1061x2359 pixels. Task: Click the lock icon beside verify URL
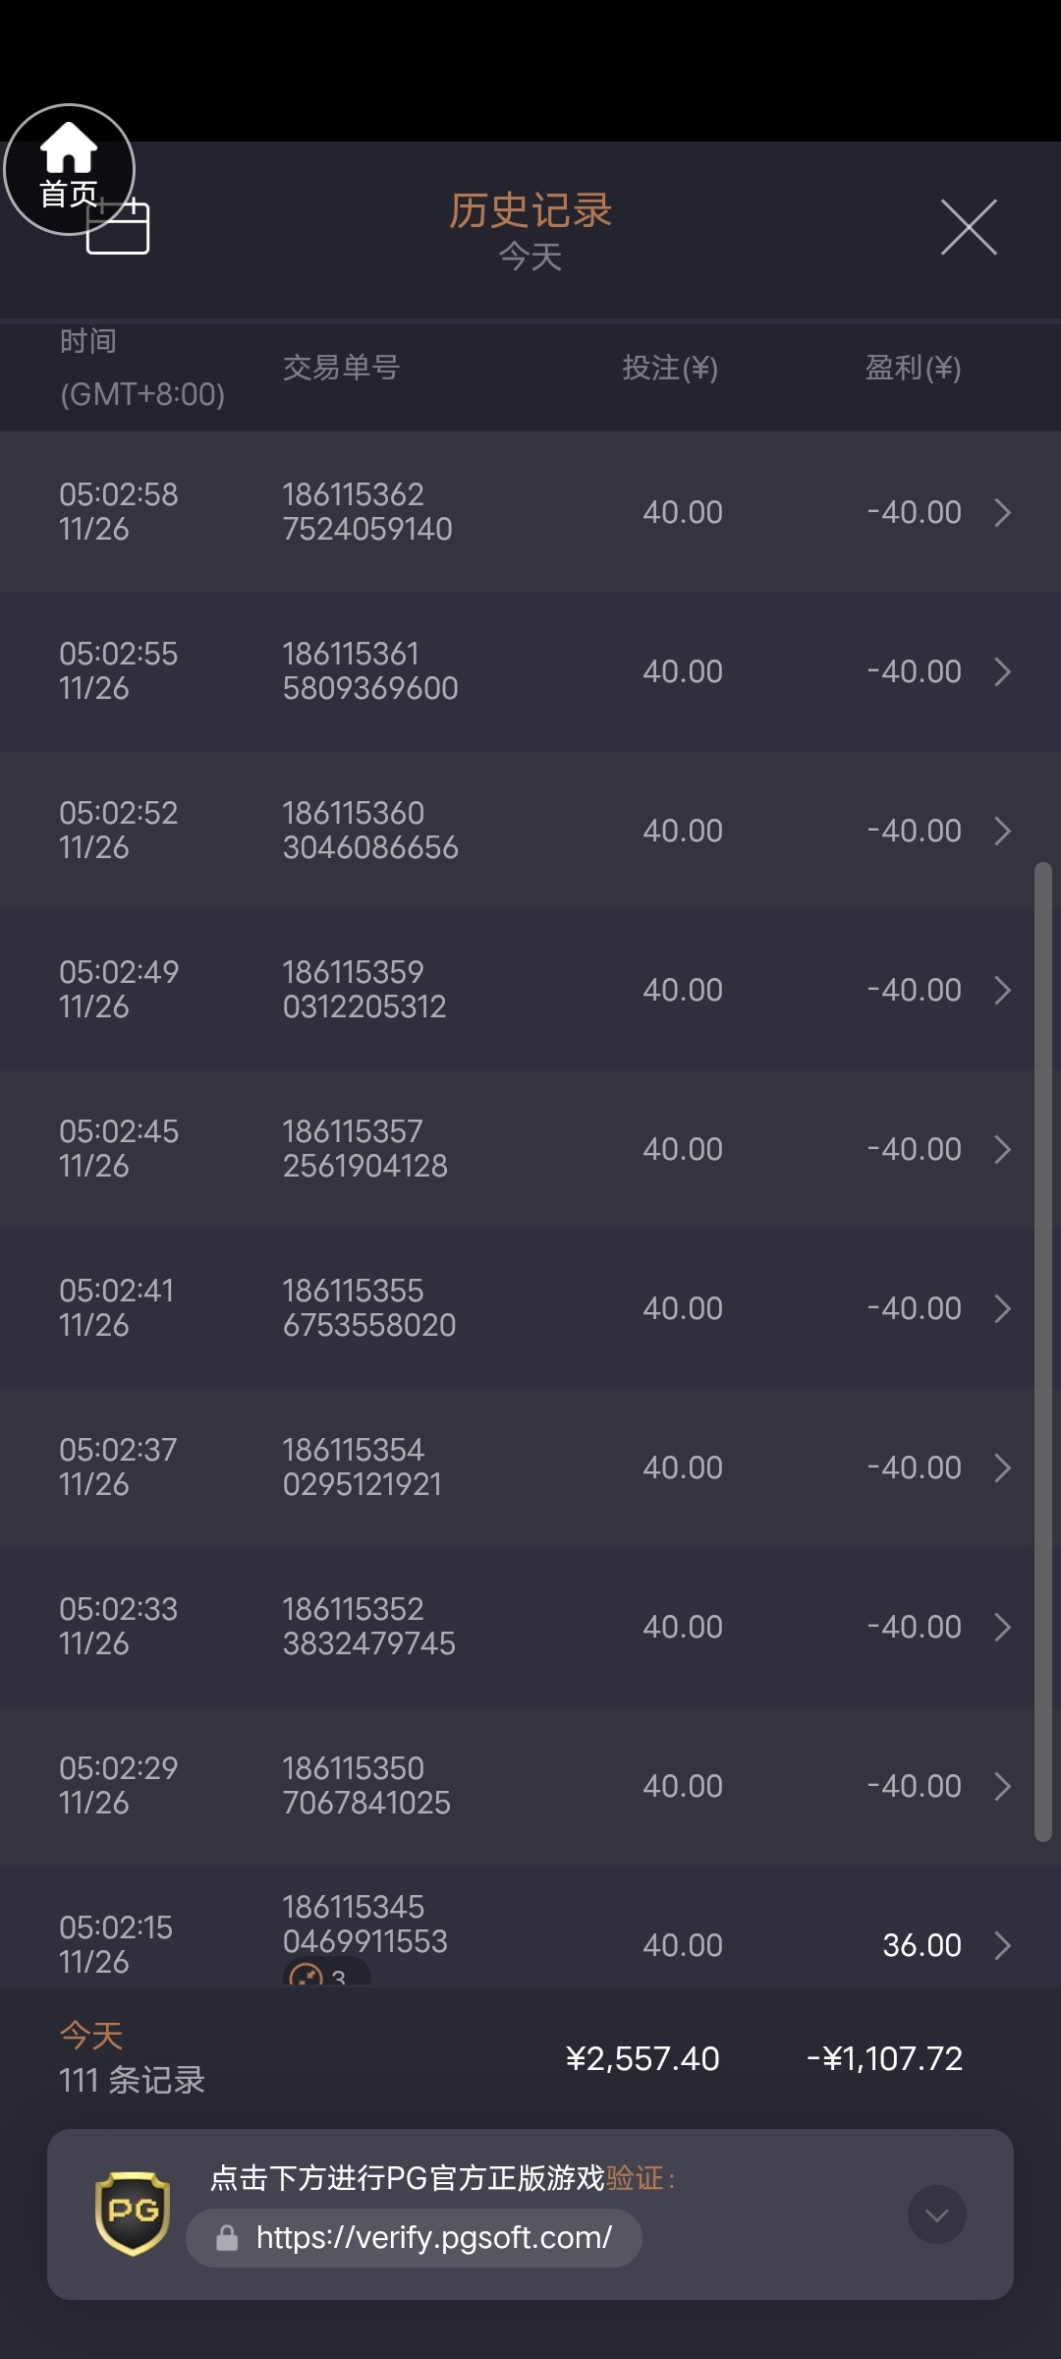pyautogui.click(x=227, y=2239)
